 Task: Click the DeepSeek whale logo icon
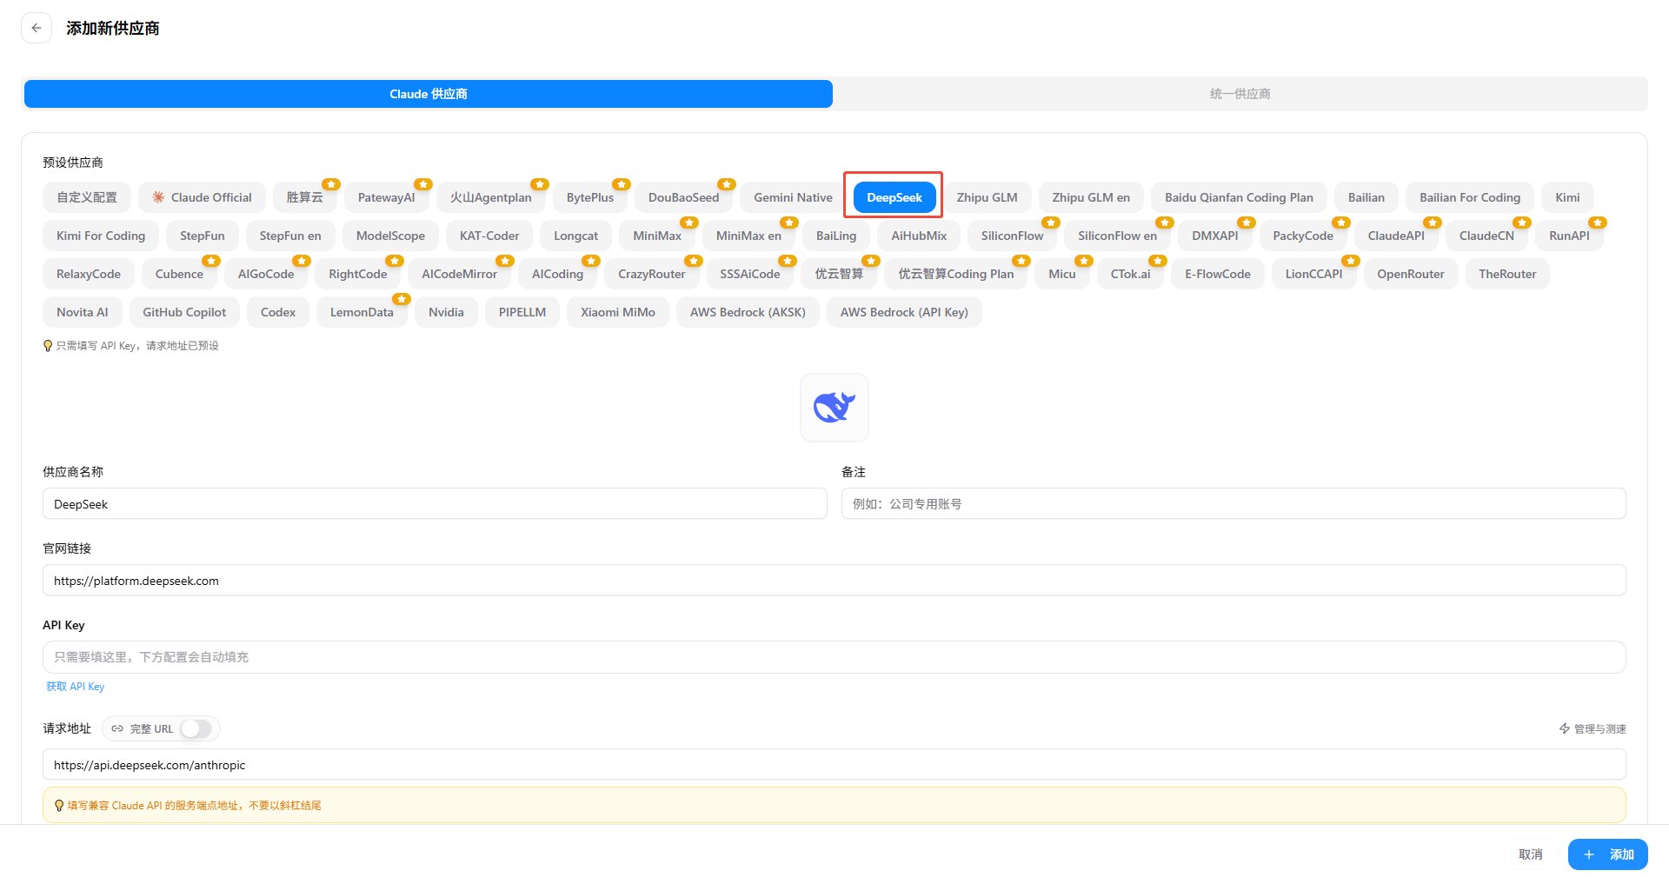834,408
